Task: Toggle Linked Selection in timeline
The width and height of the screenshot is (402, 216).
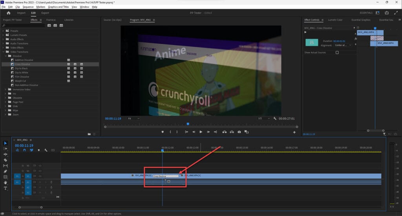Action: click(x=31, y=150)
